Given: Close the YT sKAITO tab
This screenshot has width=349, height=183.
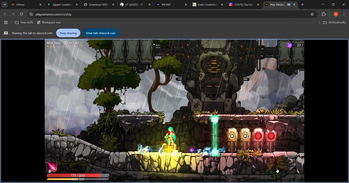Looking at the screenshot, I should 149,4.
